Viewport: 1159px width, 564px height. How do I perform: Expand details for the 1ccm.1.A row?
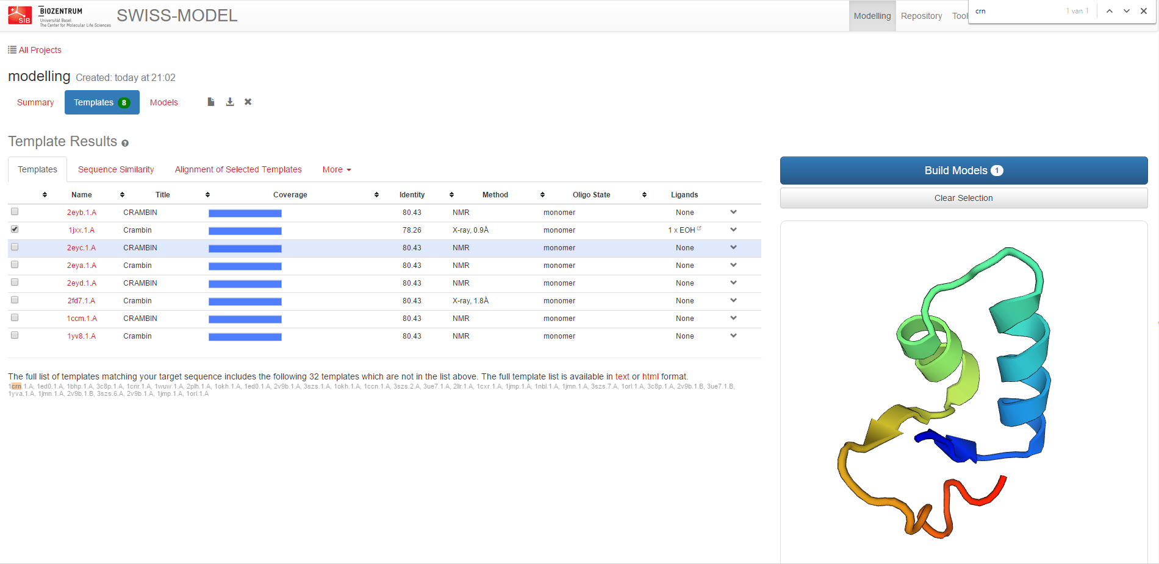tap(733, 318)
